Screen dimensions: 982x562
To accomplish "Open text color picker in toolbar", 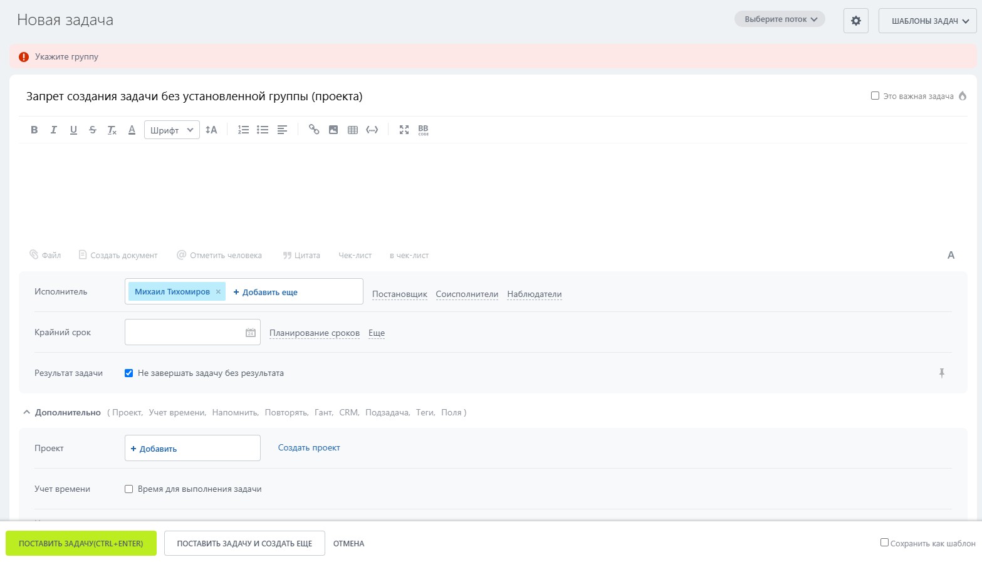I will [132, 130].
